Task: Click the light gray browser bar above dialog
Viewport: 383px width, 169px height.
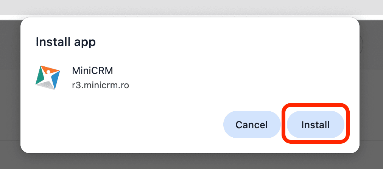Action: pos(189,8)
